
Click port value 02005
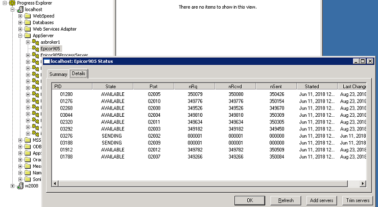(x=154, y=94)
